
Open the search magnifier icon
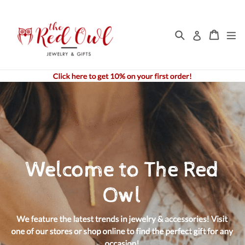180,35
